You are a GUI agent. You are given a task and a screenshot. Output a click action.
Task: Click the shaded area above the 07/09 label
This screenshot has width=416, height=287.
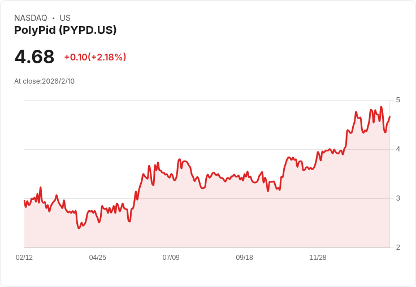pyautogui.click(x=171, y=215)
